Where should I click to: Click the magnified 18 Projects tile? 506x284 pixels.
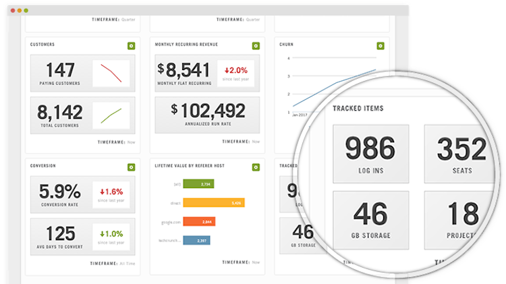457,220
